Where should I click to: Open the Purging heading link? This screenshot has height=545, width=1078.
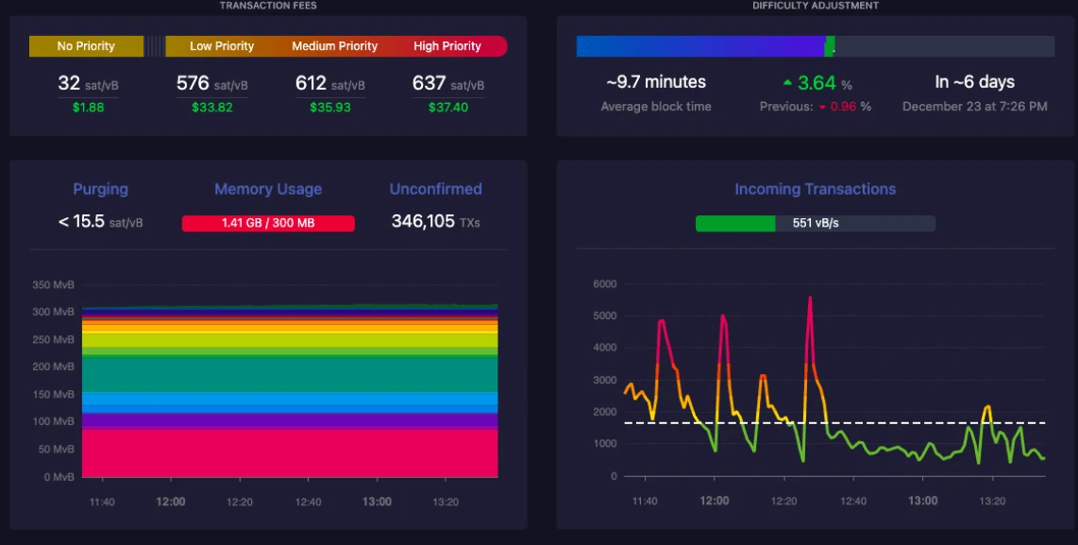[100, 189]
